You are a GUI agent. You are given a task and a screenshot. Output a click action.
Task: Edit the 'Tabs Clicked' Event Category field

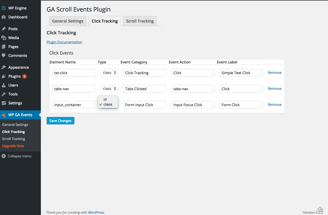coord(145,89)
